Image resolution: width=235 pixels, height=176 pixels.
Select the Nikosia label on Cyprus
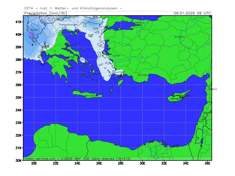coord(185,96)
